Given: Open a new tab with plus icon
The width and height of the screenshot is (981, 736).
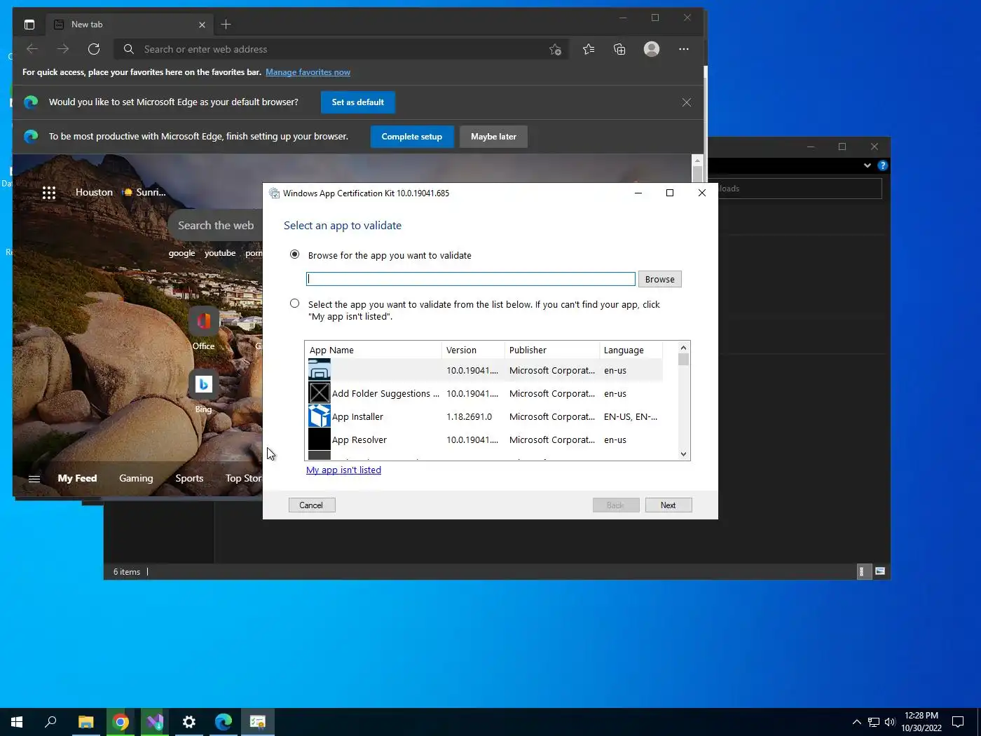Looking at the screenshot, I should pyautogui.click(x=226, y=25).
